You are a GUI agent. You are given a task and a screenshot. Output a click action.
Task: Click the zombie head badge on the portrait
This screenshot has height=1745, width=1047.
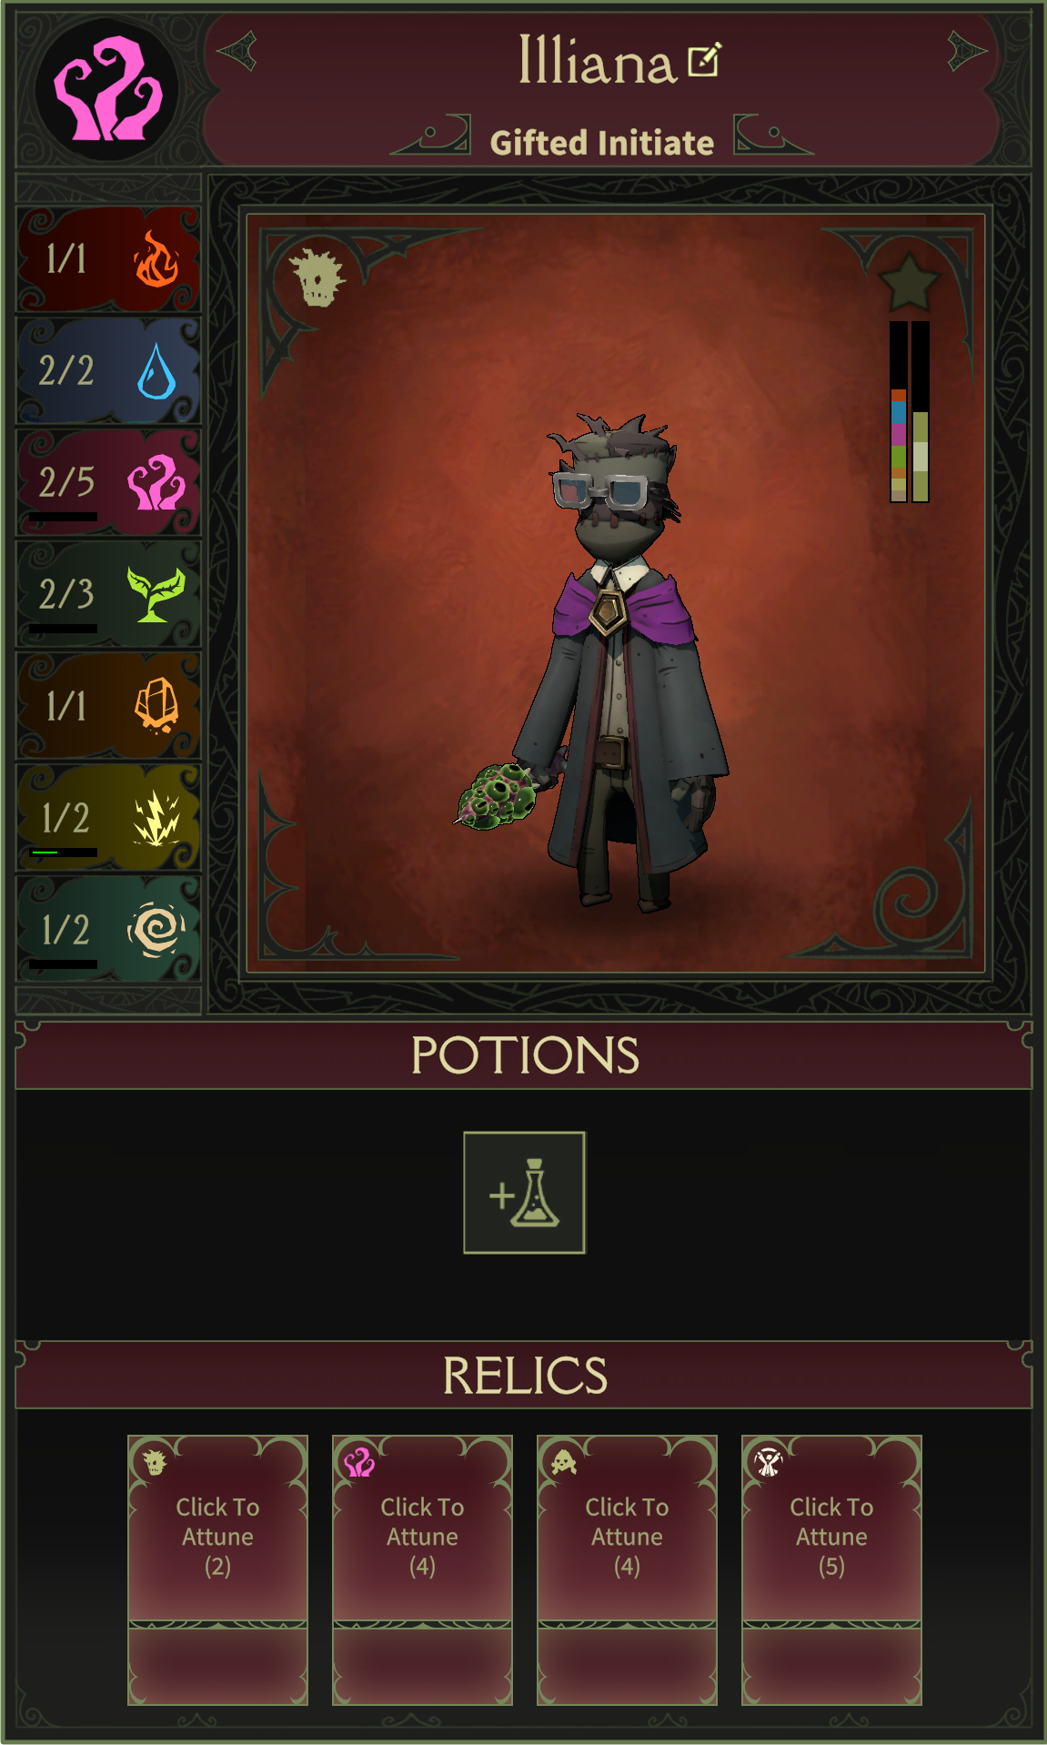317,277
